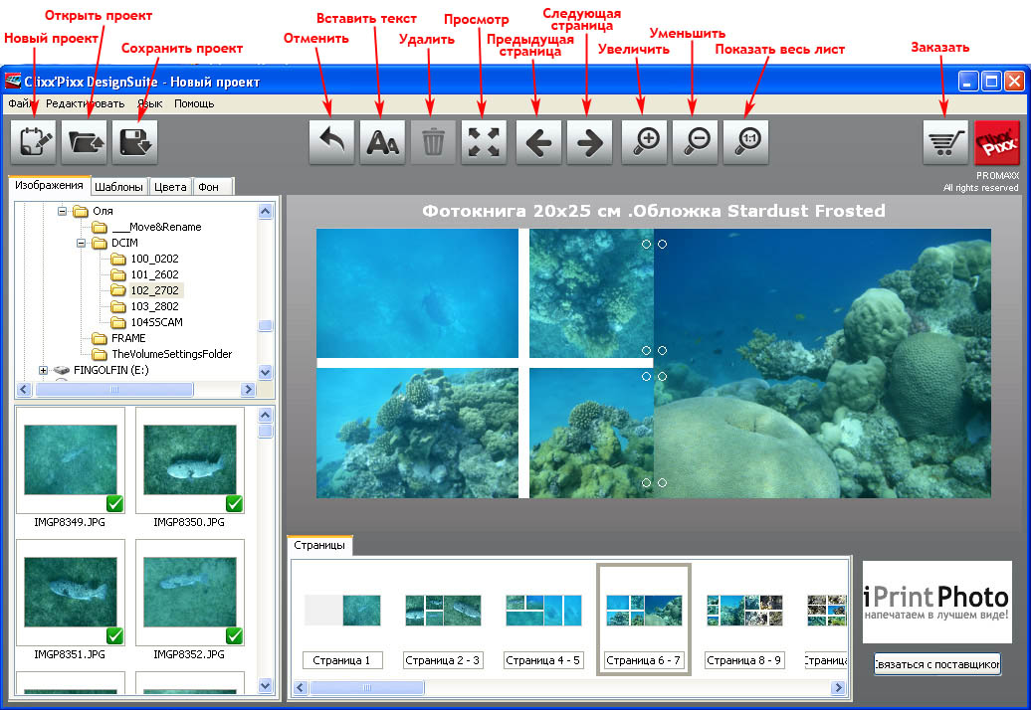Viewport: 1031px width, 710px height.
Task: Switch to the Изображения tab
Action: pyautogui.click(x=50, y=186)
